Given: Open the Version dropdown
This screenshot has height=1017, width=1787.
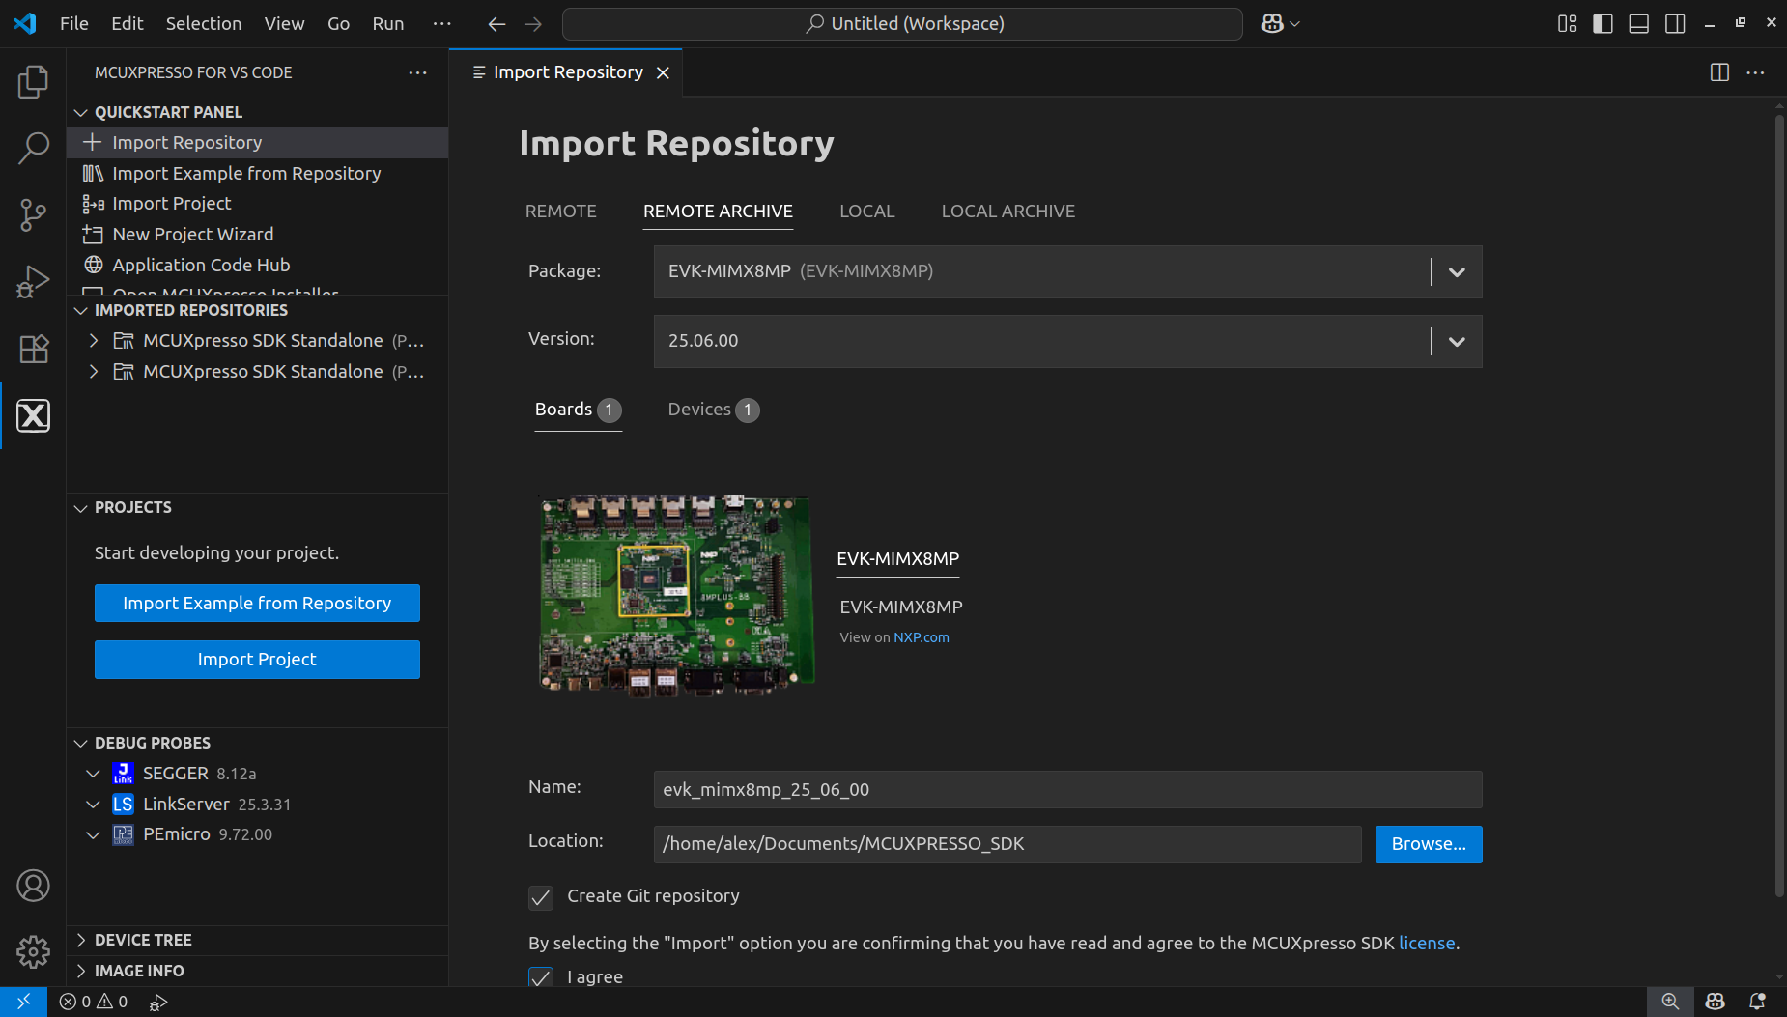Looking at the screenshot, I should point(1457,341).
